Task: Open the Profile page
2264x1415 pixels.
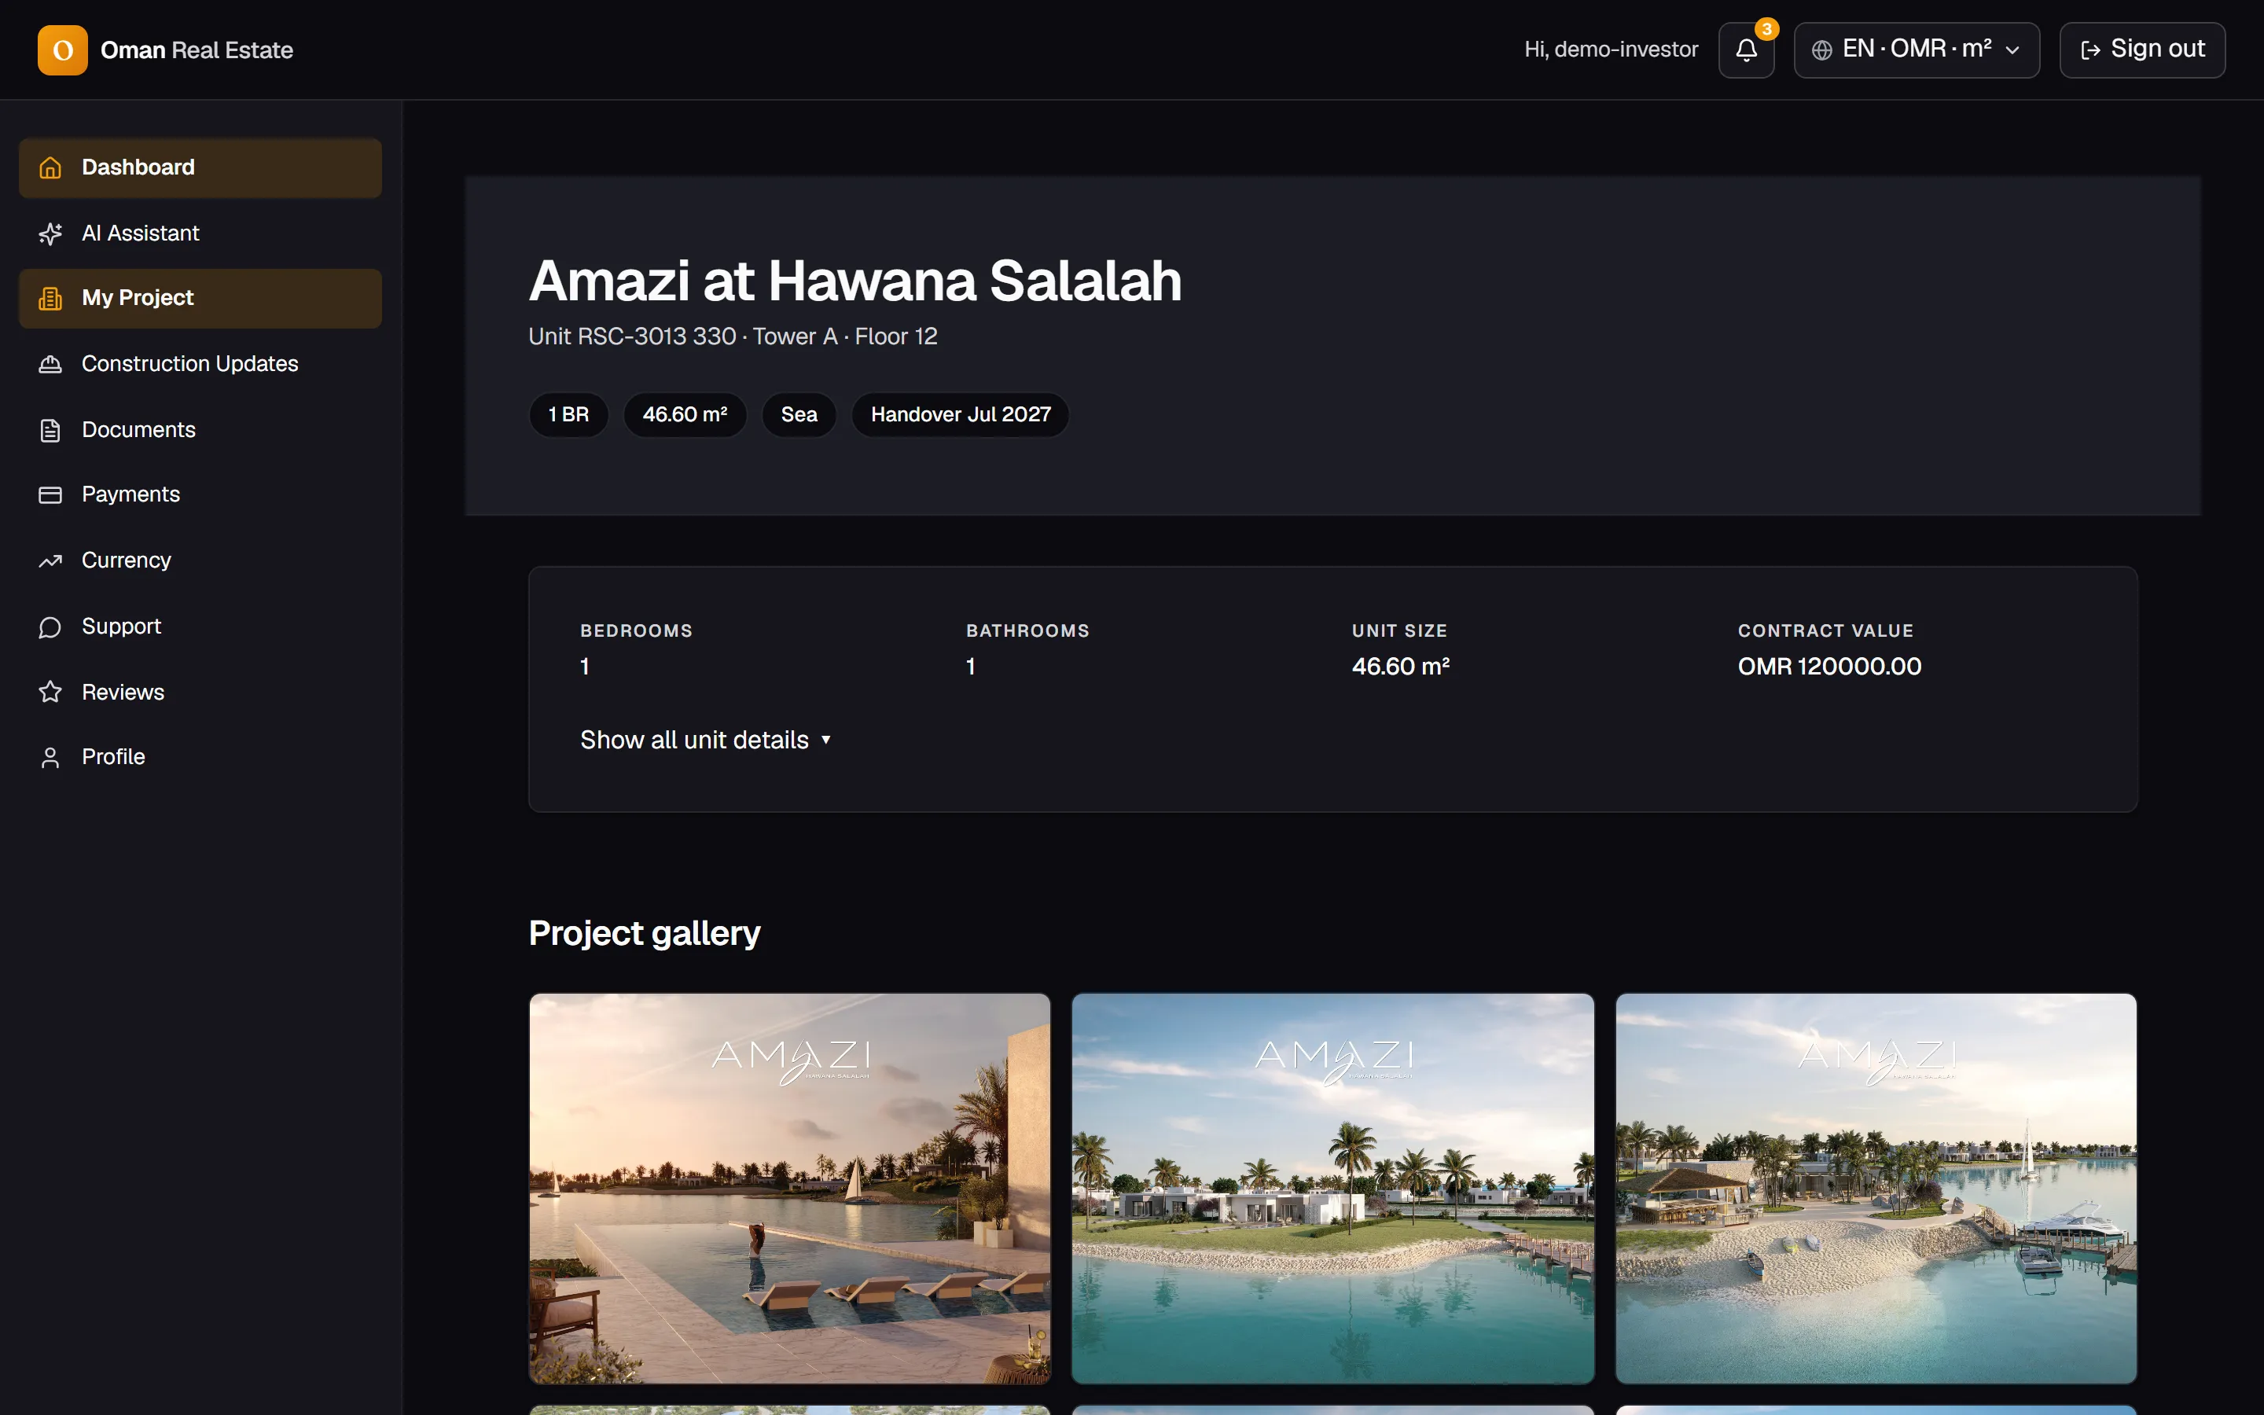Action: coord(200,757)
